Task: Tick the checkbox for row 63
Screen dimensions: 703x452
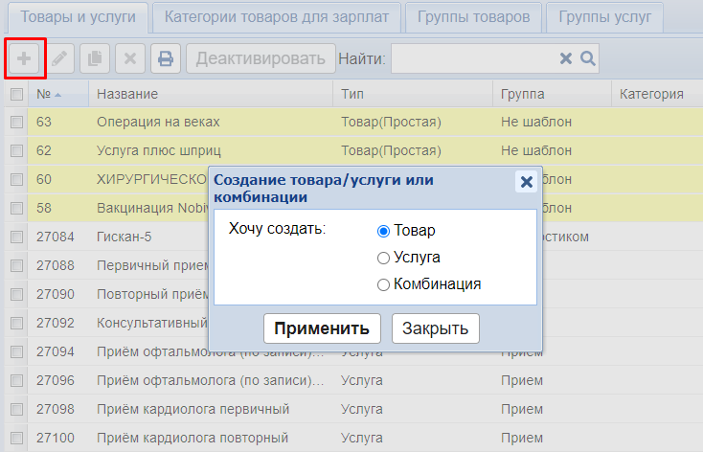Action: (16, 123)
